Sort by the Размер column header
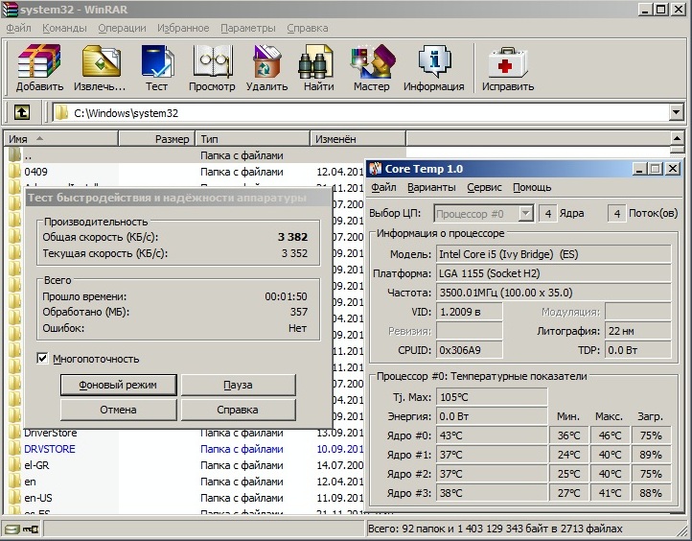This screenshot has height=541, width=692. (x=156, y=139)
